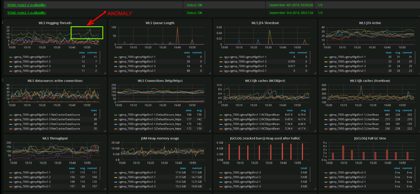
Task: Click green swatch of cgtmpMgdSrv1-3 in JVM Heap legend
Action: coord(116,172)
